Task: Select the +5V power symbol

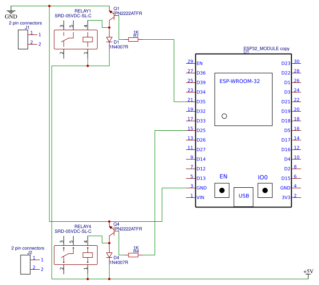Action: point(308,273)
